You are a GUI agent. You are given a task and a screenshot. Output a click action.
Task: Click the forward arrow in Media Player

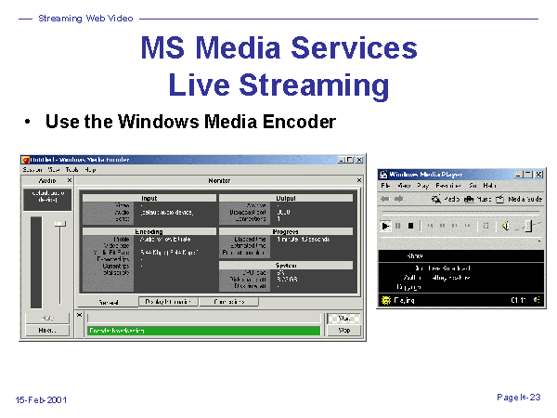400,199
